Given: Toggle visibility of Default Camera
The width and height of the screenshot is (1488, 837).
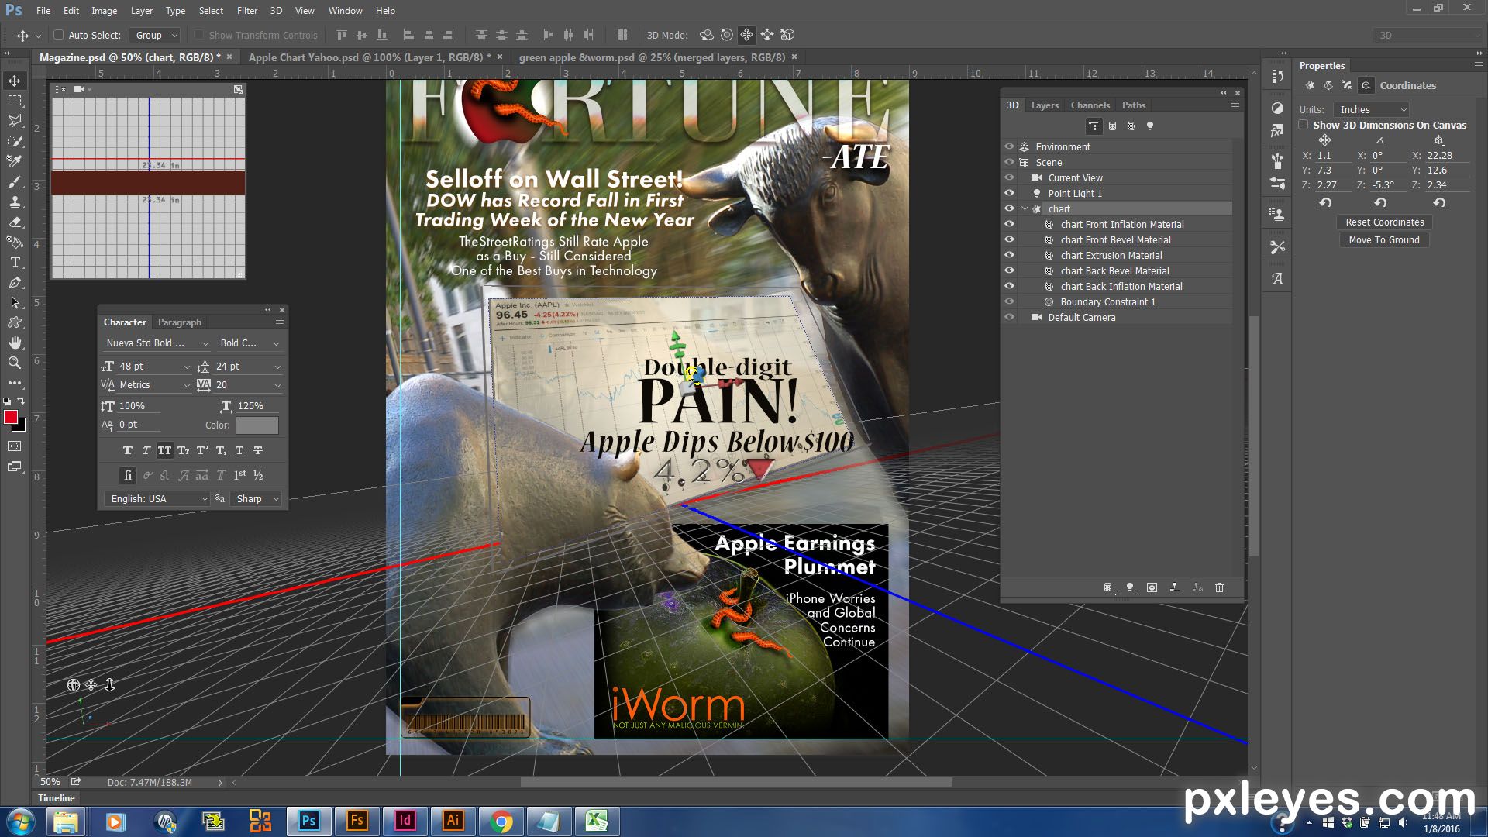Looking at the screenshot, I should (x=1009, y=317).
